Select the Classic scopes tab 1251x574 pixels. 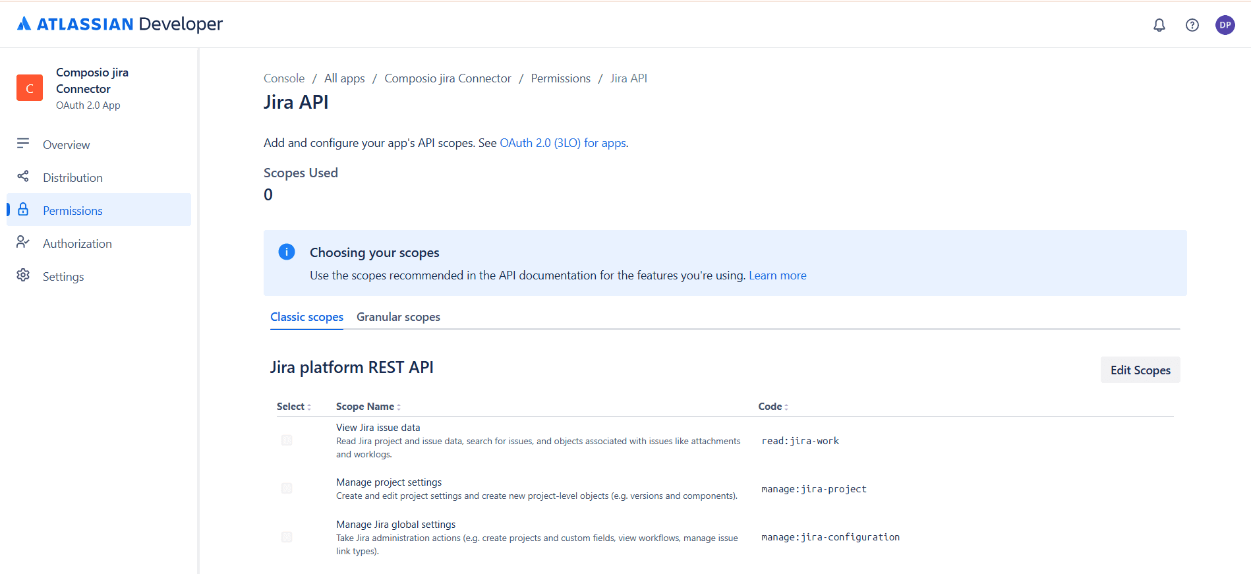[x=306, y=317]
